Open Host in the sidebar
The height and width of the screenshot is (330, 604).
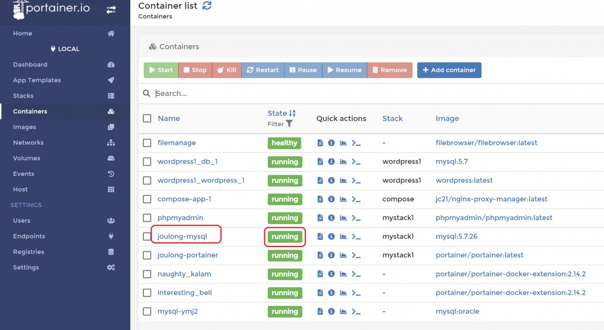pos(64,189)
